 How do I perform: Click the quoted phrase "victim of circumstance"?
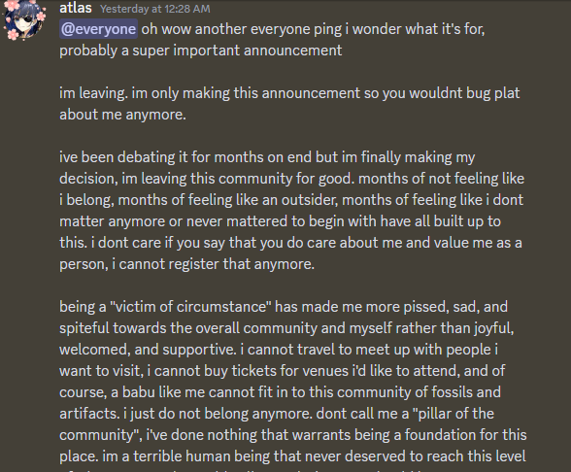[190, 307]
